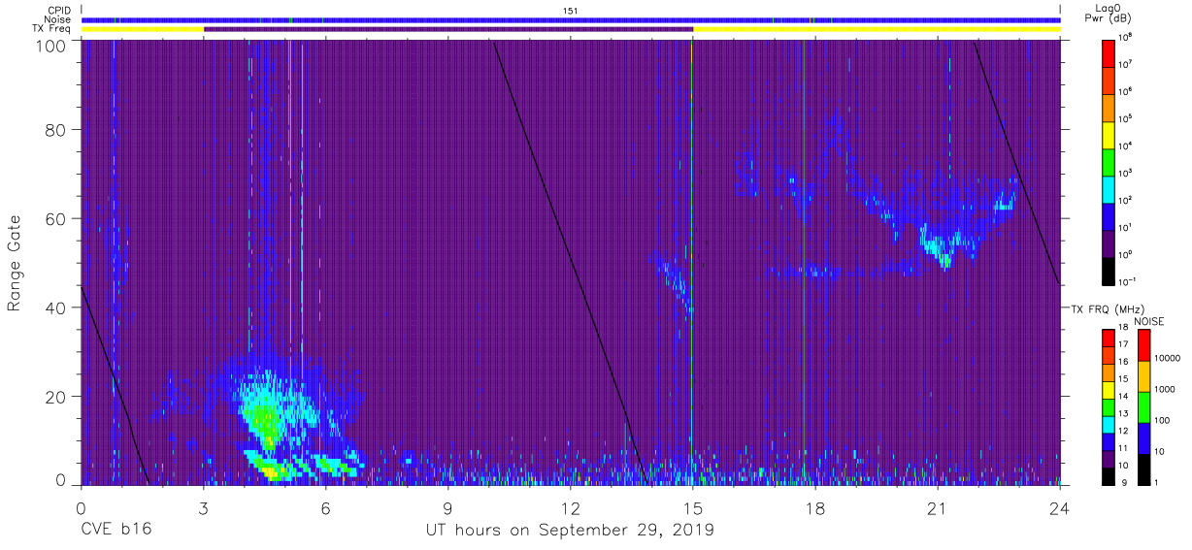Click the 20 tick label on Range Gate axis
This screenshot has width=1192, height=550.
(x=54, y=397)
